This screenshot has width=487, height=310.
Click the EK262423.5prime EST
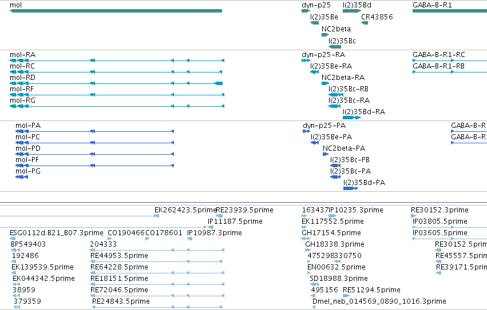tap(80, 216)
